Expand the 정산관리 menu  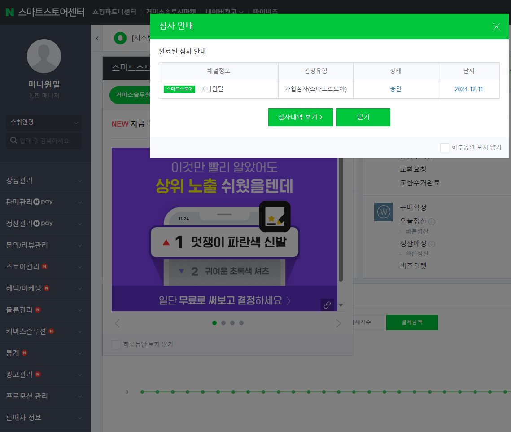coord(45,224)
